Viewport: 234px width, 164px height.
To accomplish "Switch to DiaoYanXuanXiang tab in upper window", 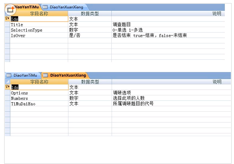I will point(64,7).
